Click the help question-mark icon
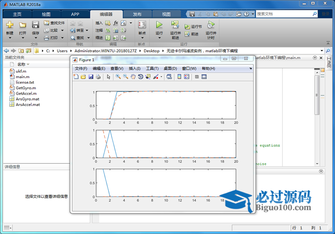The image size is (335, 234). click(246, 14)
